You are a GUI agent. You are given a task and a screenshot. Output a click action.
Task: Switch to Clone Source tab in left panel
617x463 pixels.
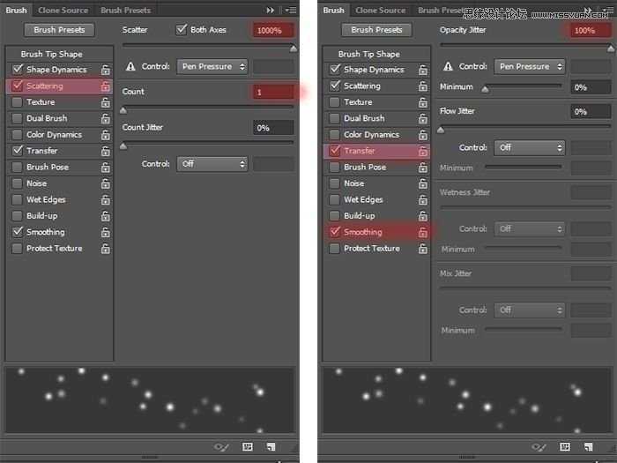tap(63, 11)
